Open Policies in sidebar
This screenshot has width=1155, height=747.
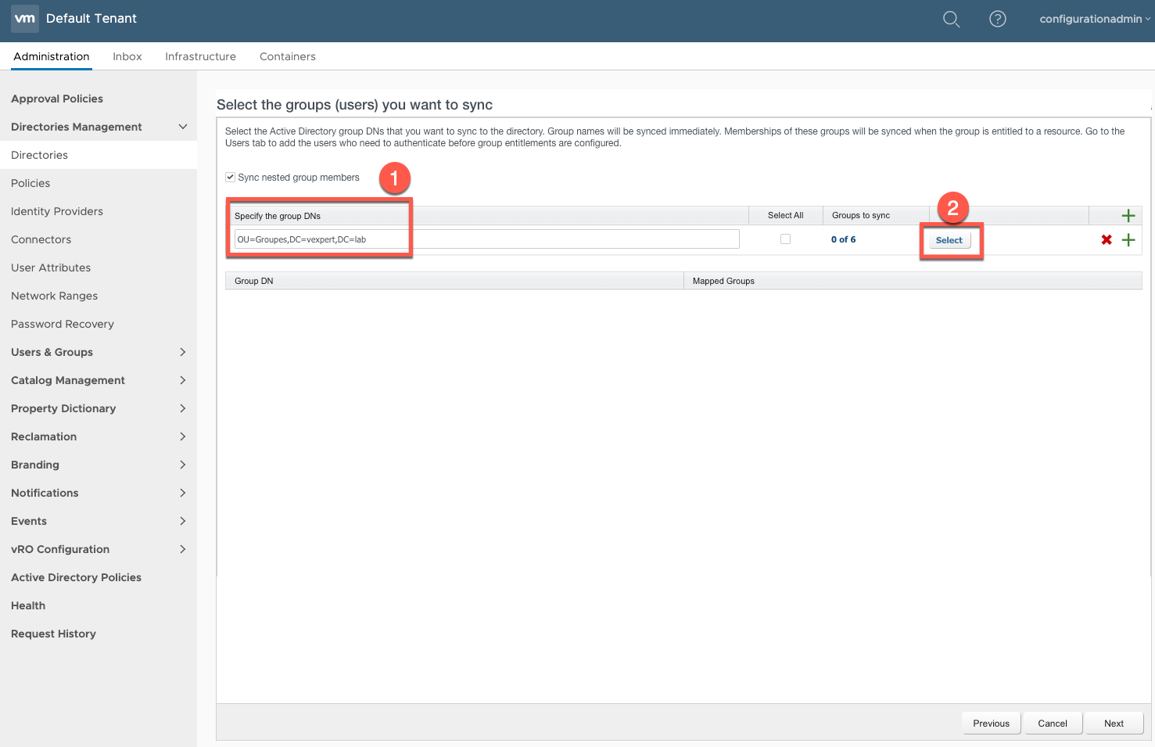pos(30,183)
